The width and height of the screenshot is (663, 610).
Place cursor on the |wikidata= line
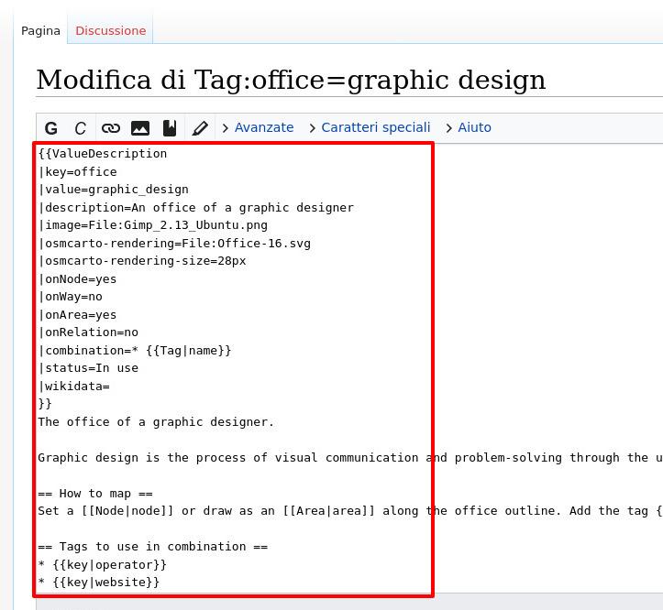coord(74,387)
